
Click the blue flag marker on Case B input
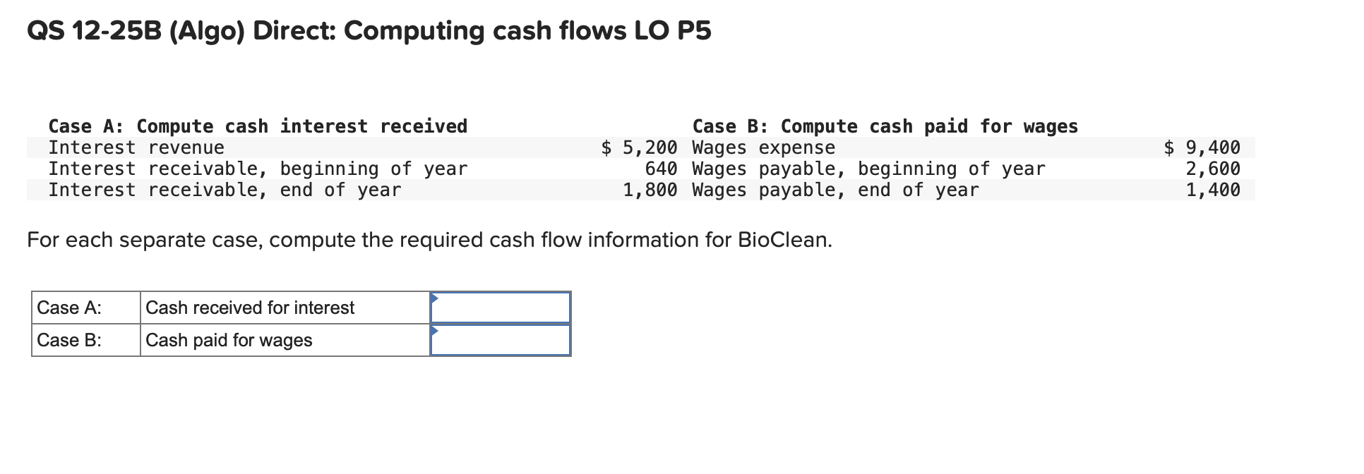pos(436,332)
